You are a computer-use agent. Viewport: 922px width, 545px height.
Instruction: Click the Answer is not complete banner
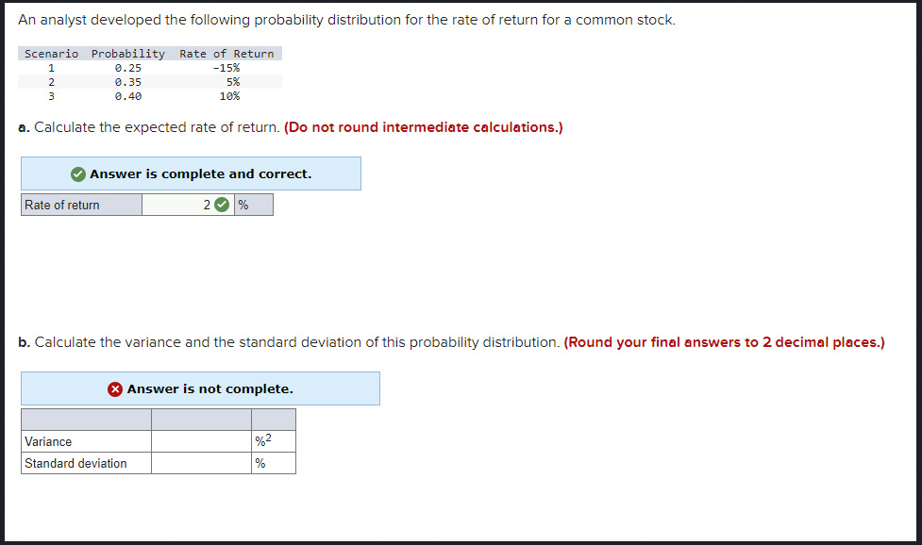(200, 388)
